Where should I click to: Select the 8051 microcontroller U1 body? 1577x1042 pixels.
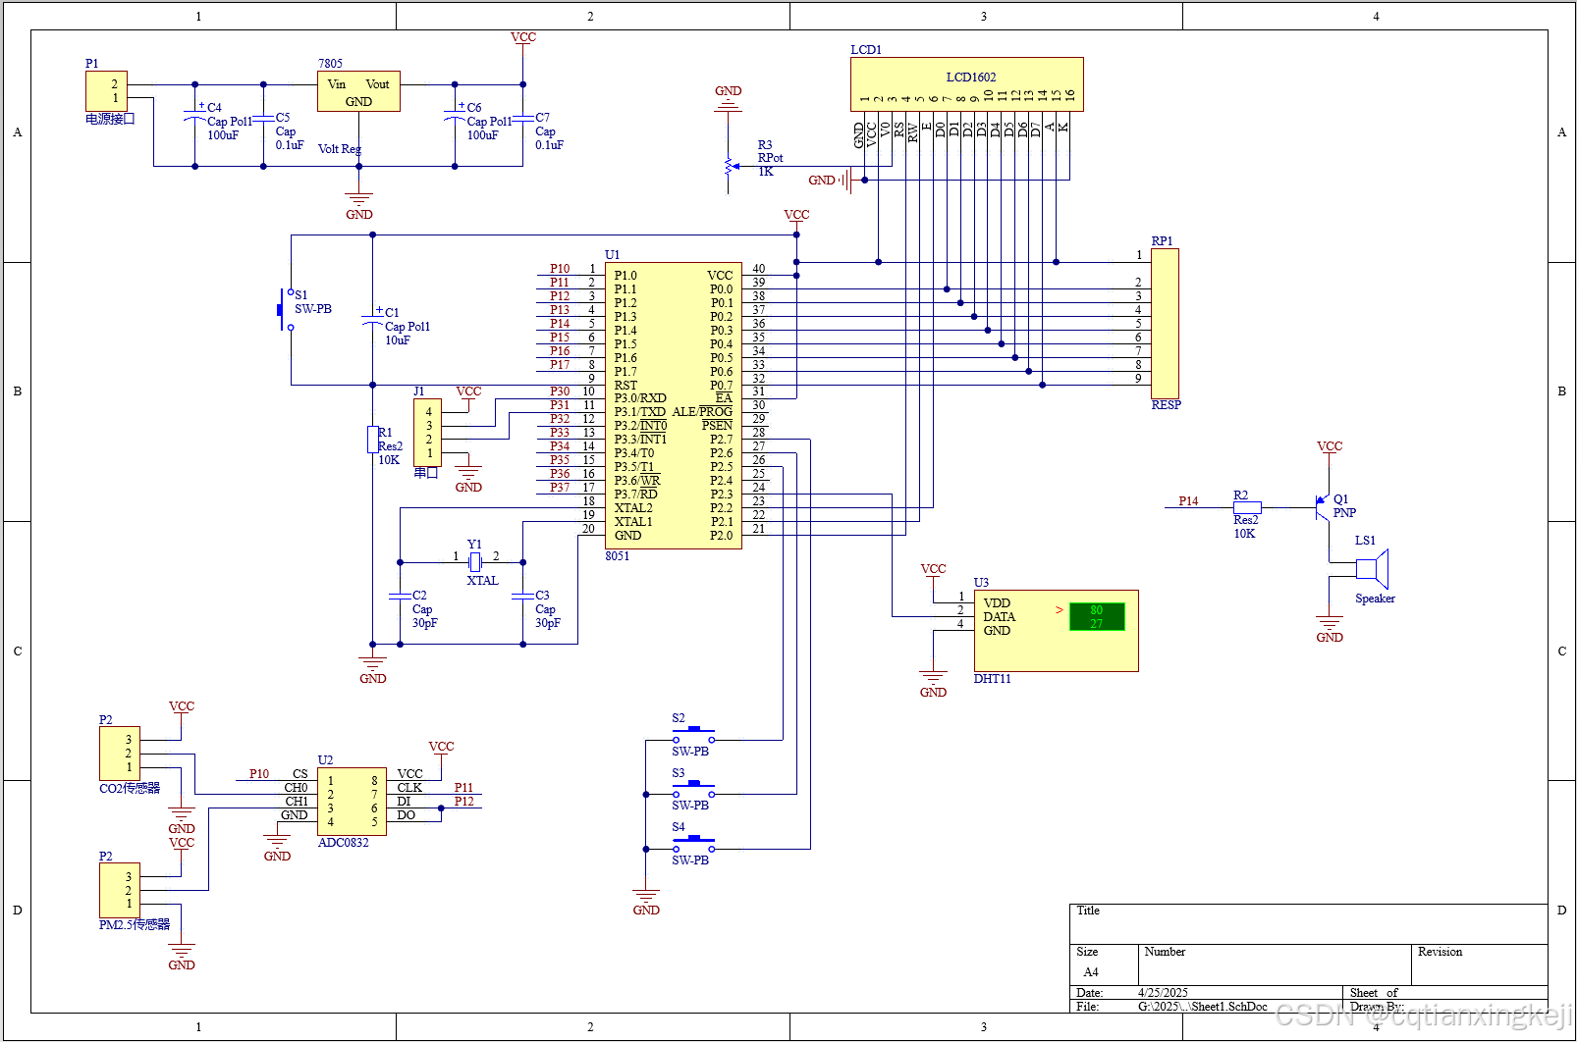673,405
